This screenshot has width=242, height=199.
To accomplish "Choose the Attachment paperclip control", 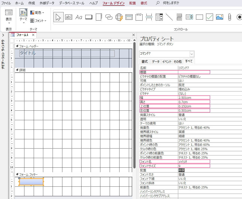I will pyautogui.click(x=229, y=17).
